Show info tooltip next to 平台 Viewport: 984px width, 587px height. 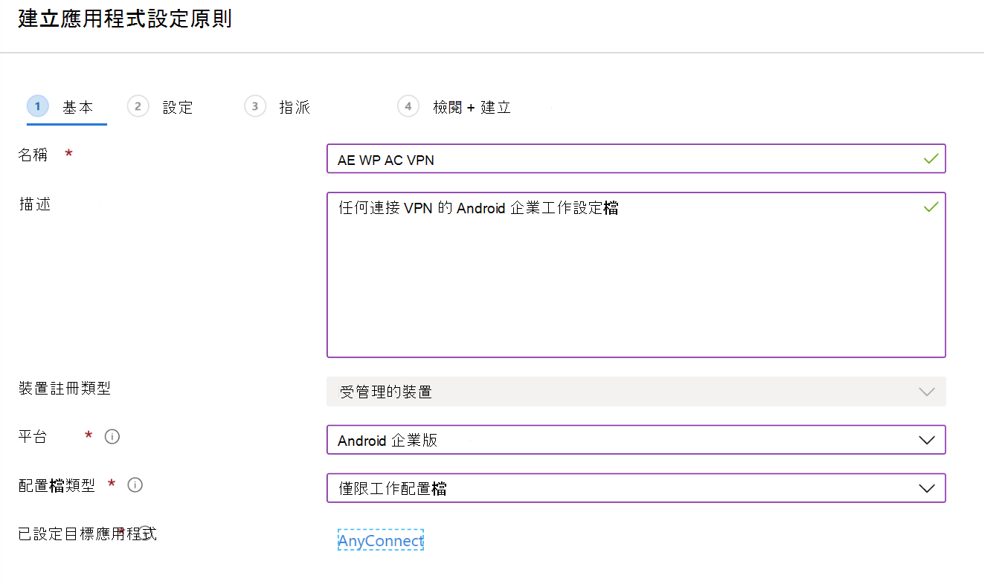[x=112, y=437]
